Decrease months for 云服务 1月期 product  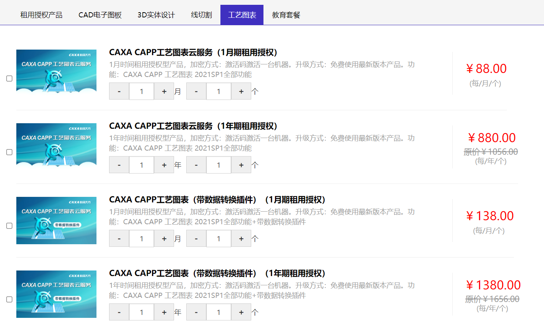tap(119, 91)
